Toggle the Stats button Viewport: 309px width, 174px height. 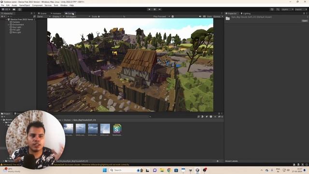point(209,16)
